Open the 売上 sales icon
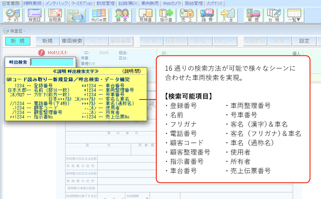 (x=187, y=15)
